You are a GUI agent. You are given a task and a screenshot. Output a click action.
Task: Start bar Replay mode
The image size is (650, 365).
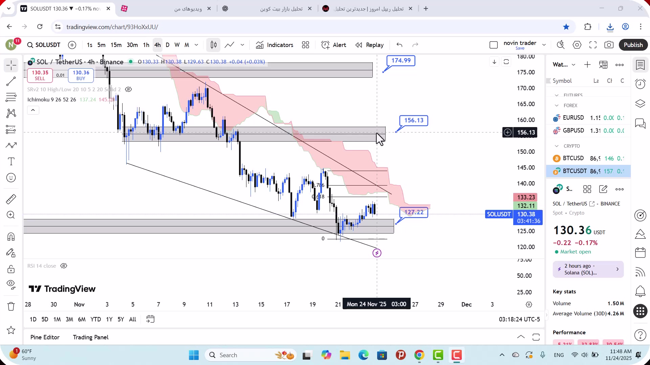click(369, 45)
